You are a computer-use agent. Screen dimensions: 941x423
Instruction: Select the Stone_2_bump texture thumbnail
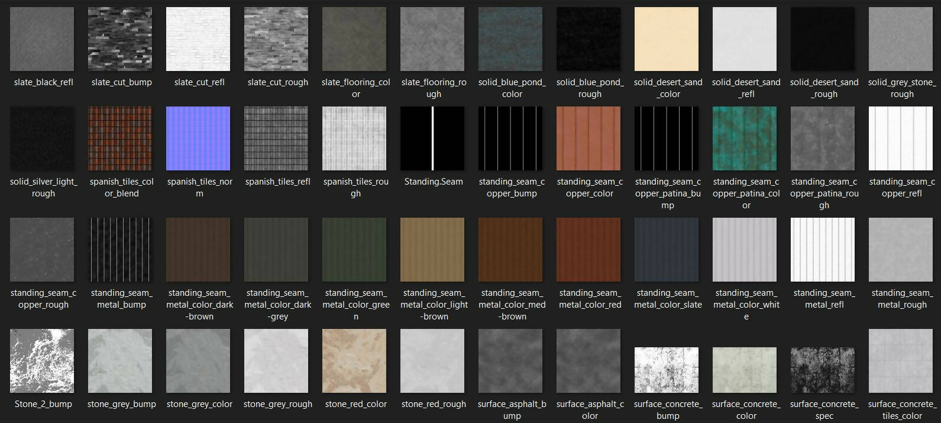coord(42,361)
